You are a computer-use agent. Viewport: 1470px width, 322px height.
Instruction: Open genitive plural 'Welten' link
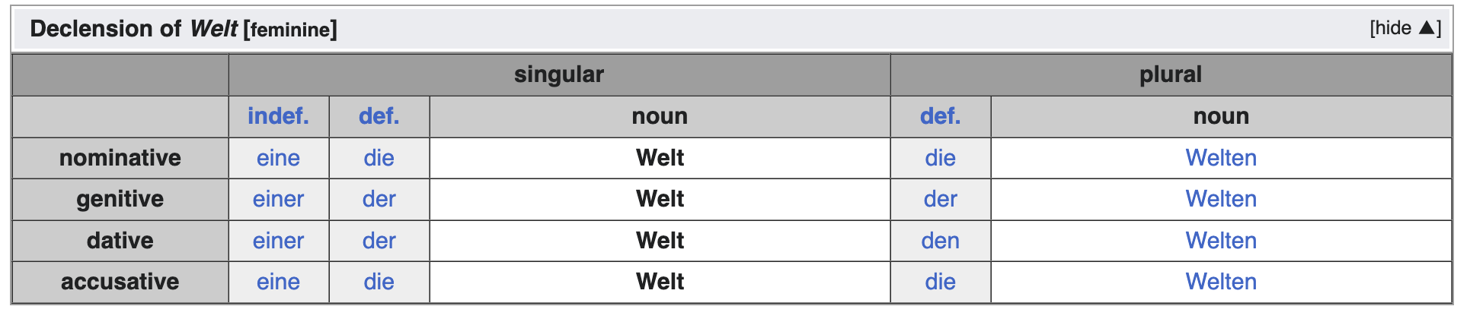(x=1221, y=199)
